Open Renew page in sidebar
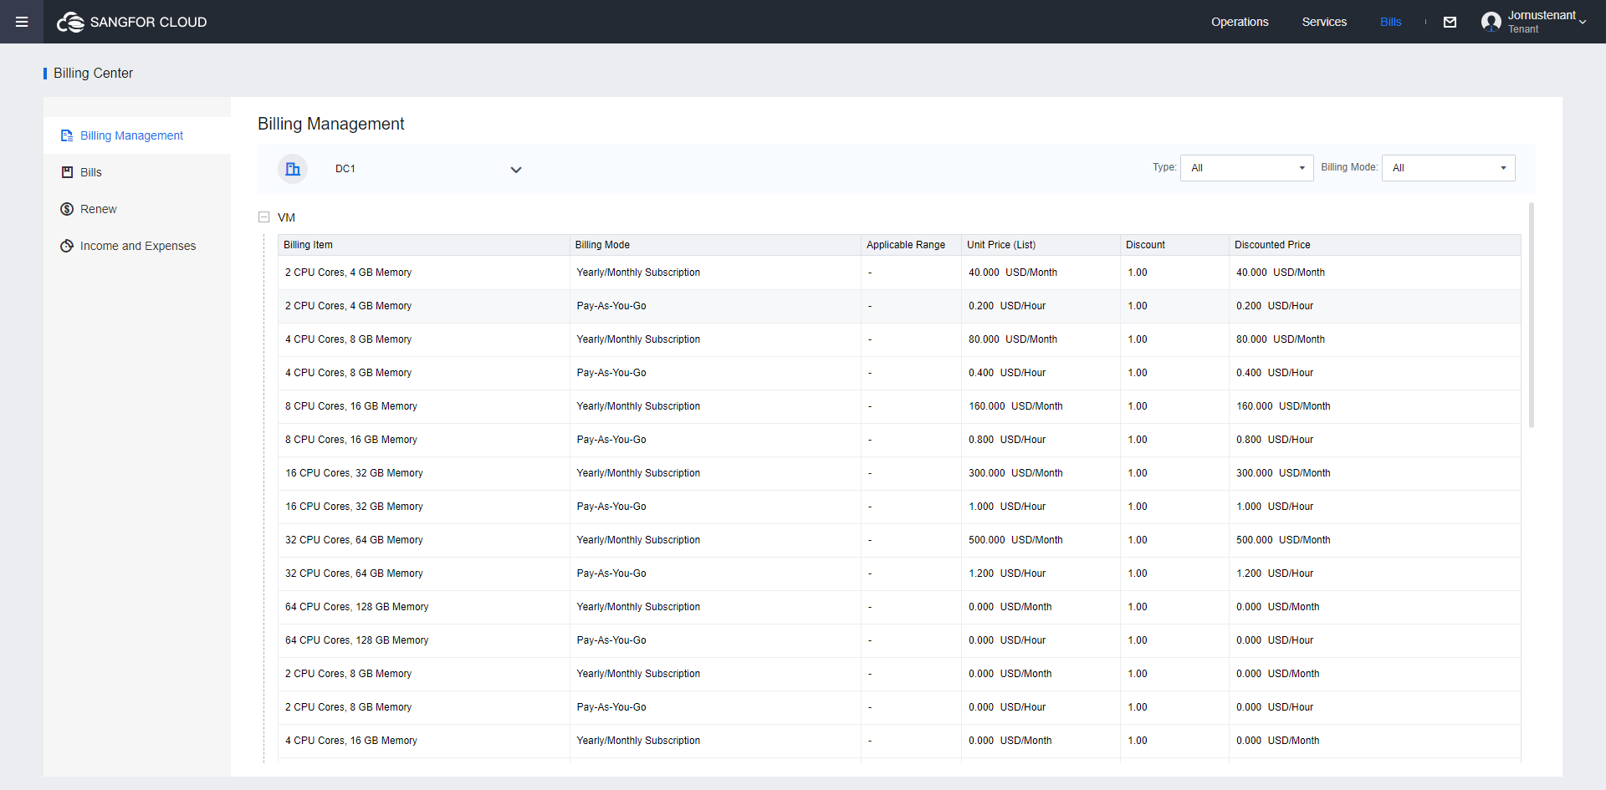This screenshot has width=1606, height=790. click(x=137, y=209)
